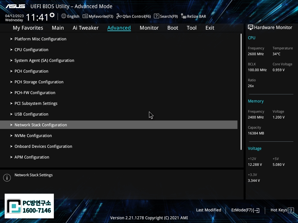Switch to the Main tab

tap(58, 28)
